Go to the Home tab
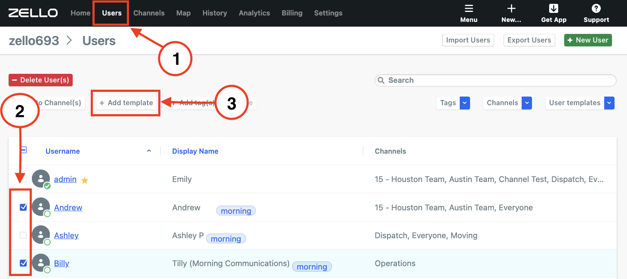This screenshot has width=627, height=279. click(x=80, y=13)
